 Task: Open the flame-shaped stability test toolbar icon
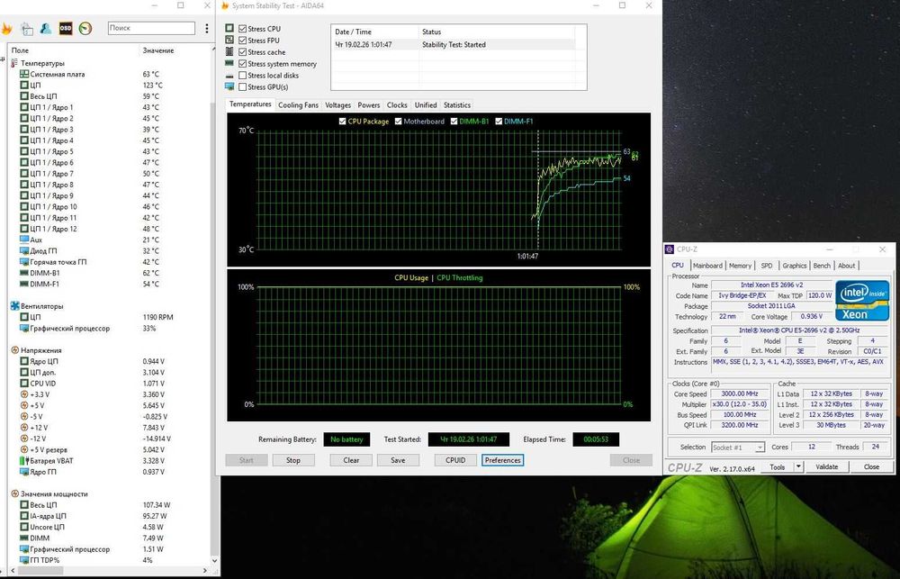pos(6,28)
